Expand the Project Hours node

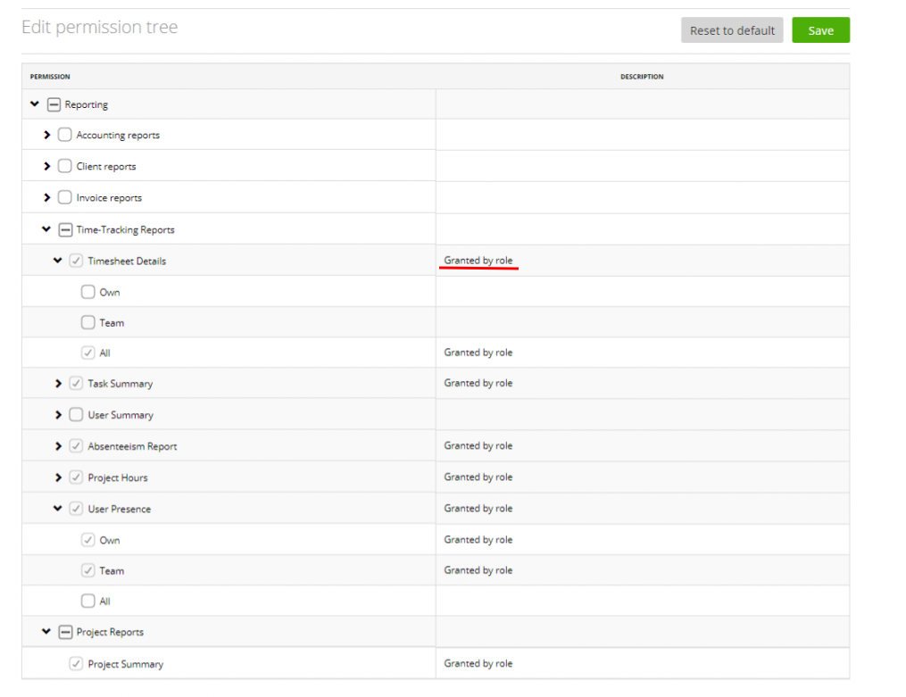pyautogui.click(x=58, y=477)
